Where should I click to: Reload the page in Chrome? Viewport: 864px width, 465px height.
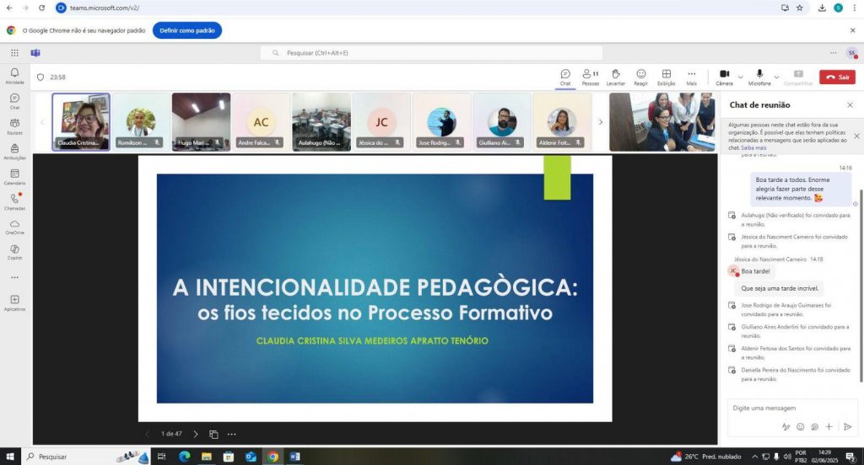point(42,8)
